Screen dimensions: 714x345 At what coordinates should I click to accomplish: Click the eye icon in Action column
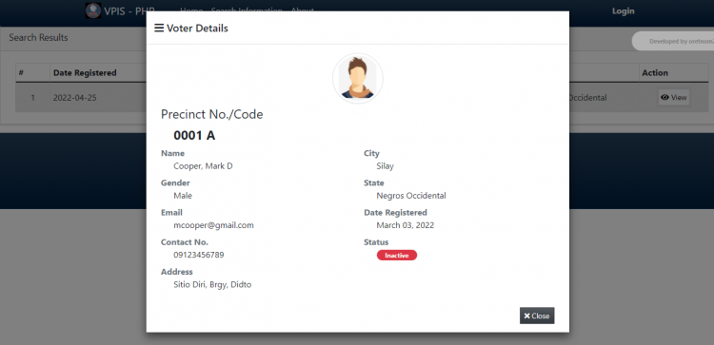(664, 97)
